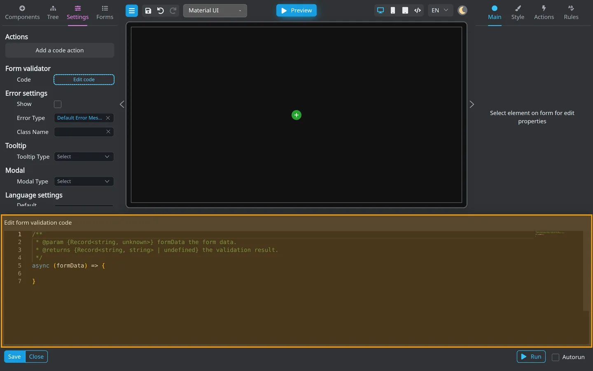Undo the last change

point(161,11)
